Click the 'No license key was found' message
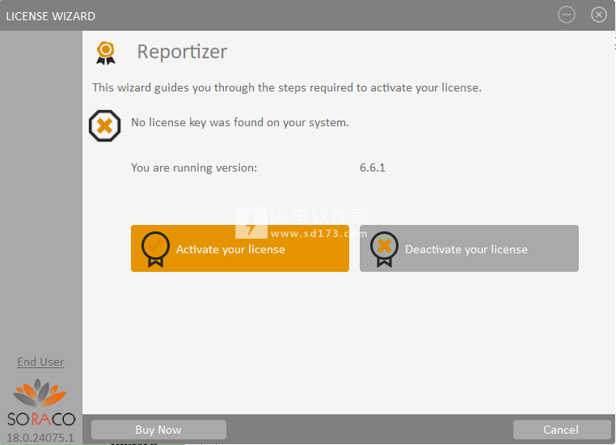The height and width of the screenshot is (445, 616). click(240, 123)
